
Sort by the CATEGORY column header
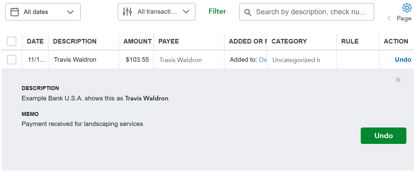[289, 41]
